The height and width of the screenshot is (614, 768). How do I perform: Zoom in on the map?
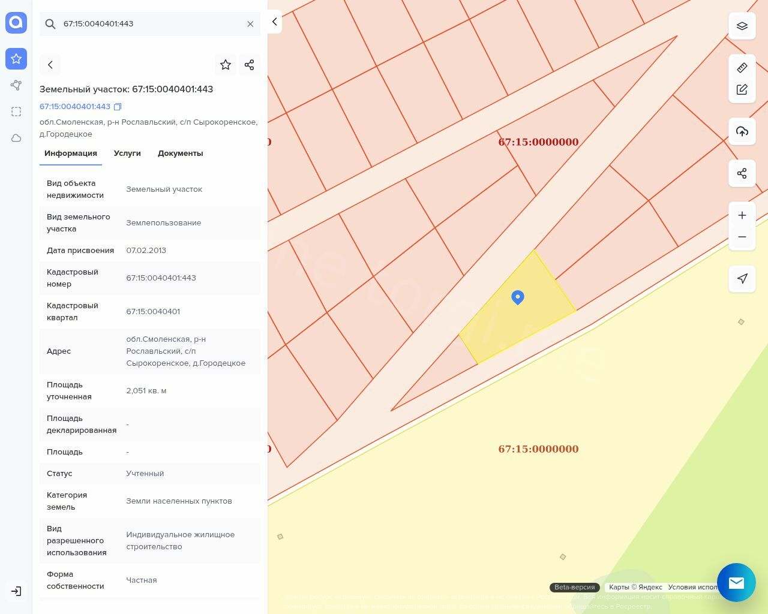tap(742, 215)
